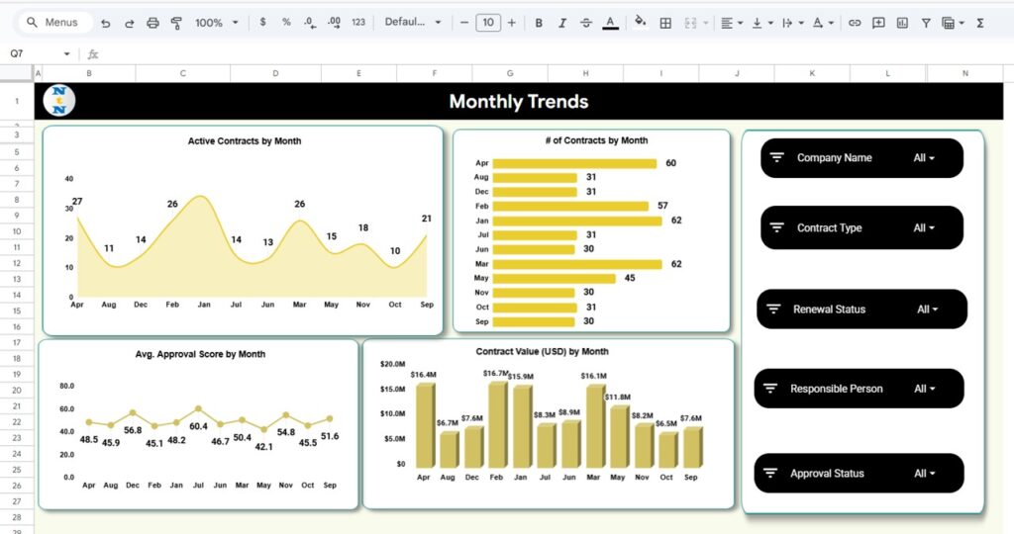Open the text rotation dropdown
This screenshot has height=534, width=1014.
coord(823,23)
